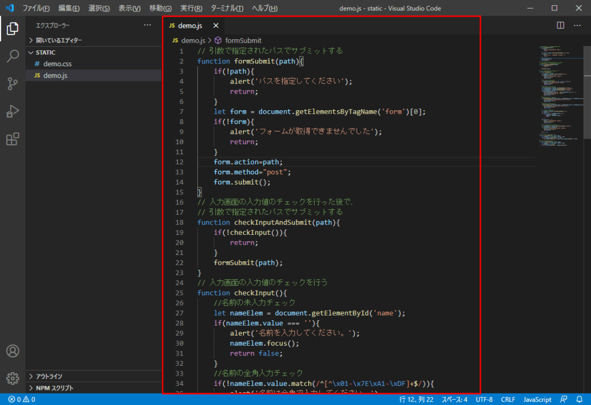
Task: Open the Accounts icon menu
Action: pyautogui.click(x=14, y=351)
